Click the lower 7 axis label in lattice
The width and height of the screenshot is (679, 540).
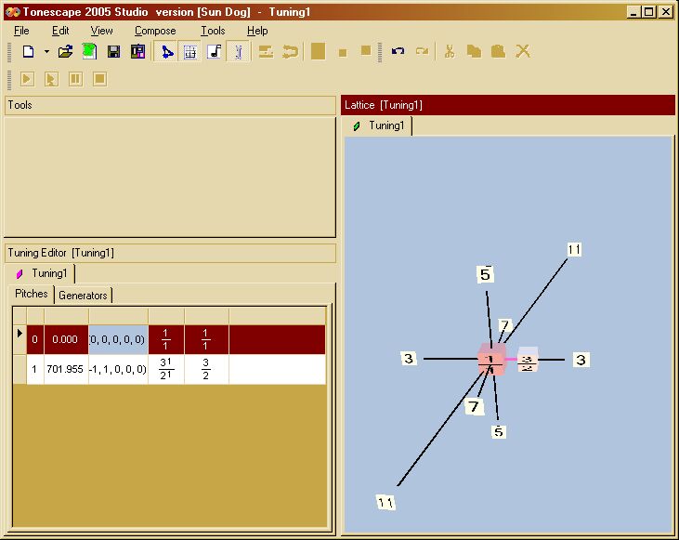(474, 406)
